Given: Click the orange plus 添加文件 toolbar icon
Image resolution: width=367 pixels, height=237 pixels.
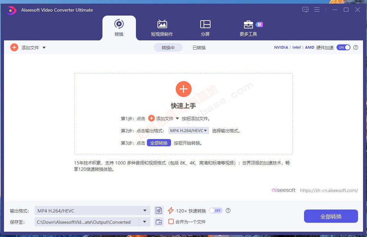Looking at the screenshot, I should point(14,47).
